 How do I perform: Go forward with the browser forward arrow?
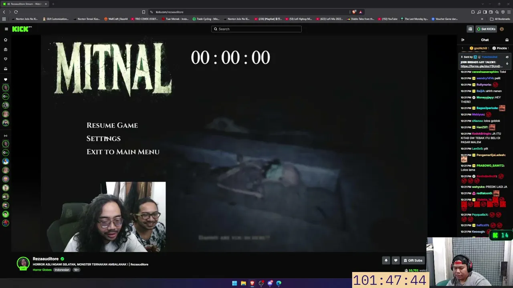(x=10, y=12)
